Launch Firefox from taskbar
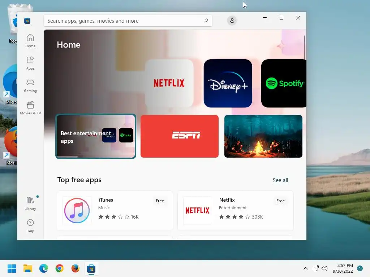370x277 pixels. pos(76,268)
